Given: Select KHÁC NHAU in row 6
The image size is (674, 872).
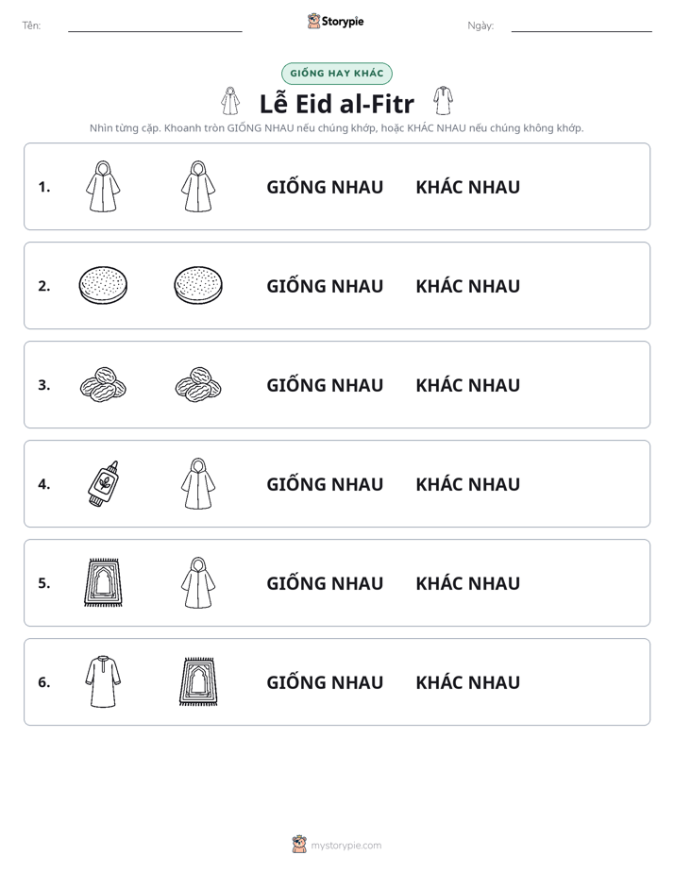Looking at the screenshot, I should pos(467,682).
